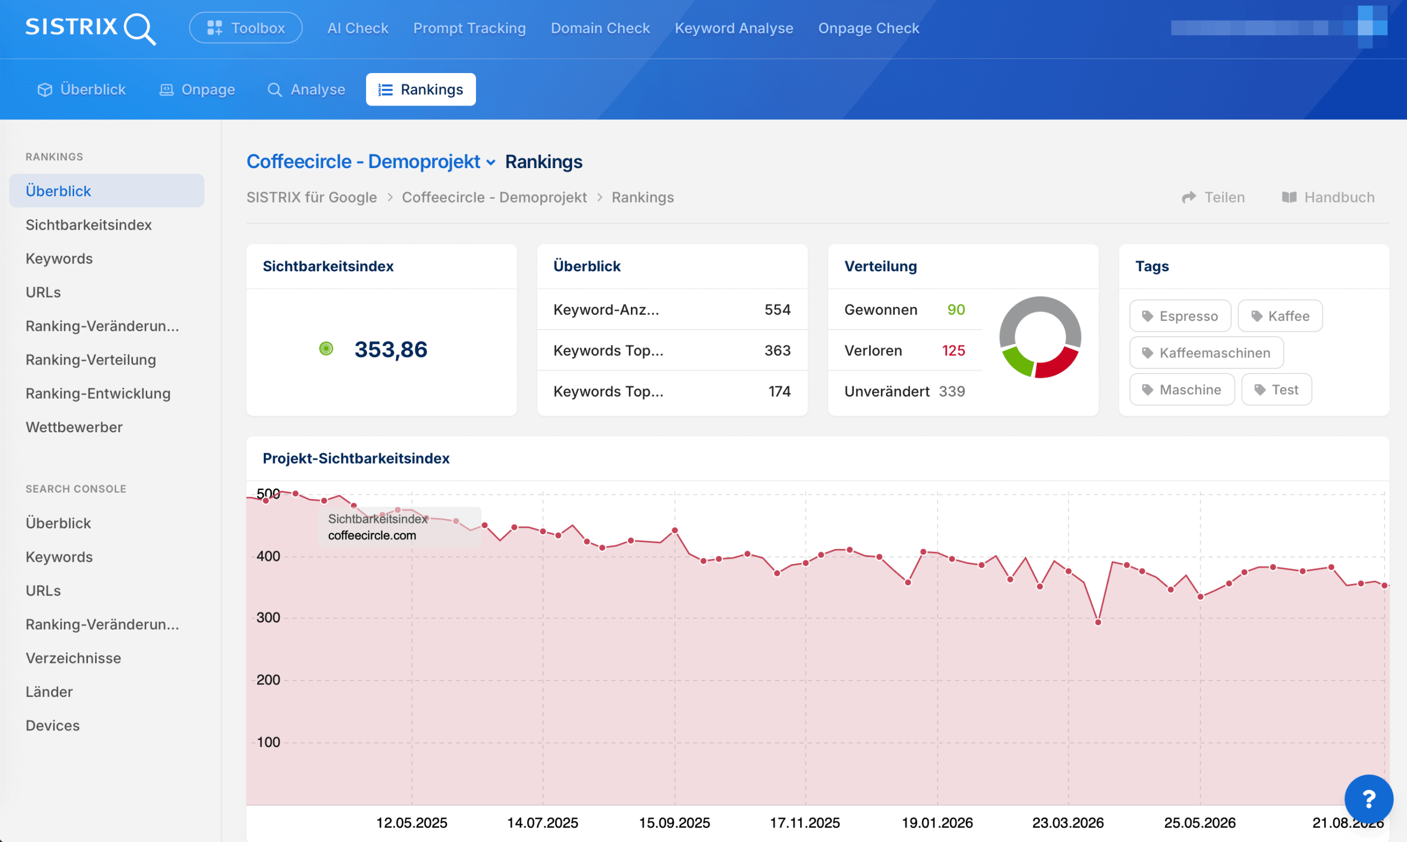Click the Gewonnen value 90
Viewport: 1407px width, 842px height.
(x=956, y=310)
